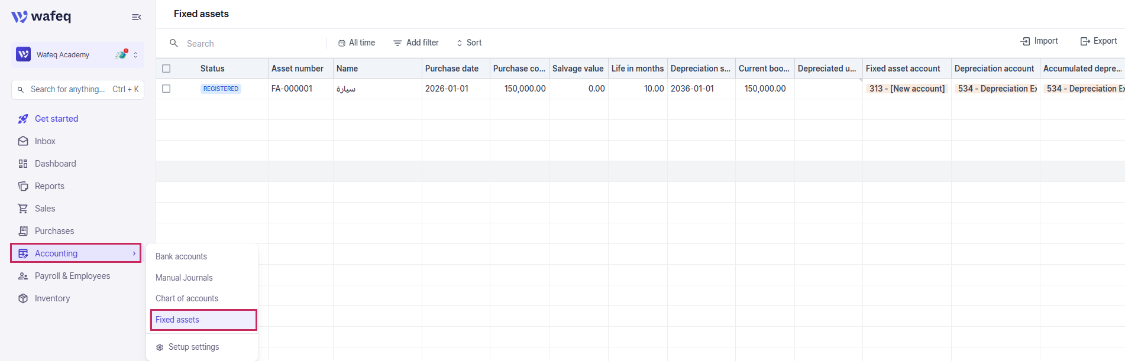Screen dimensions: 1125x361
Task: Click the rocket notification icon beside Wafeq Academy
Action: pos(122,54)
